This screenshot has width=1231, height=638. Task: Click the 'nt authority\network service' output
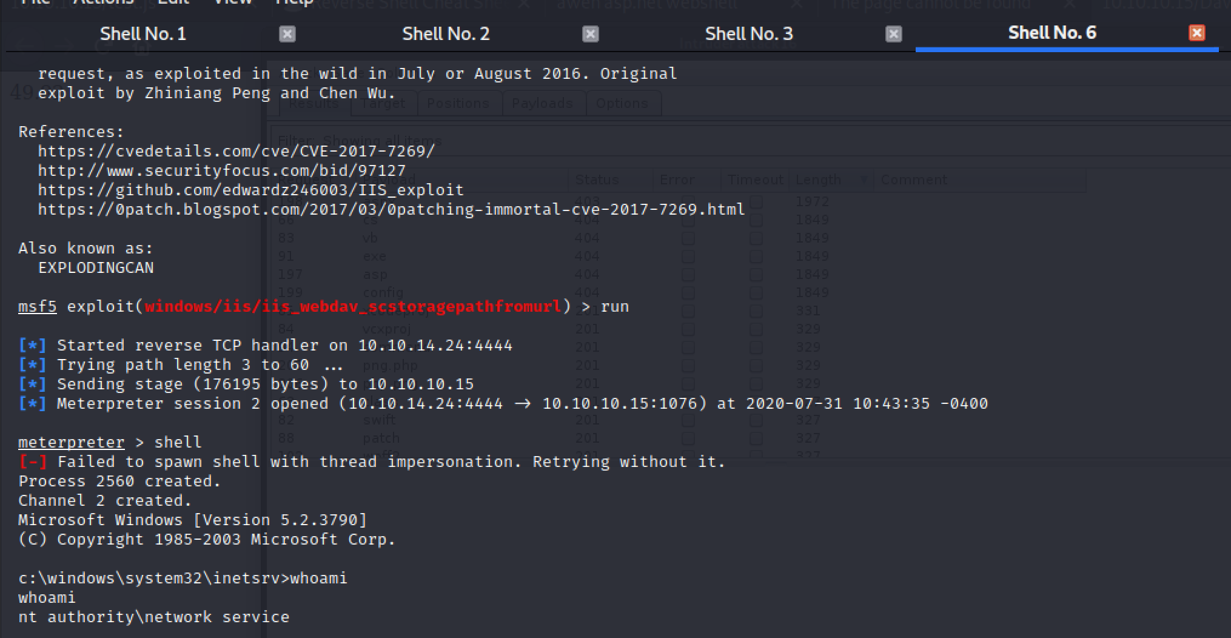coord(154,617)
